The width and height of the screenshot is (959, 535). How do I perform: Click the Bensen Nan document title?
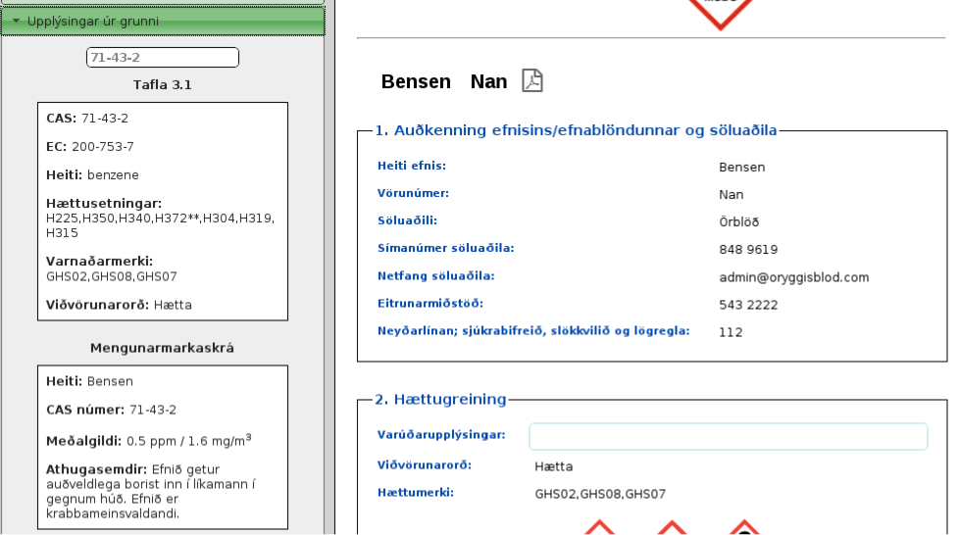click(443, 82)
